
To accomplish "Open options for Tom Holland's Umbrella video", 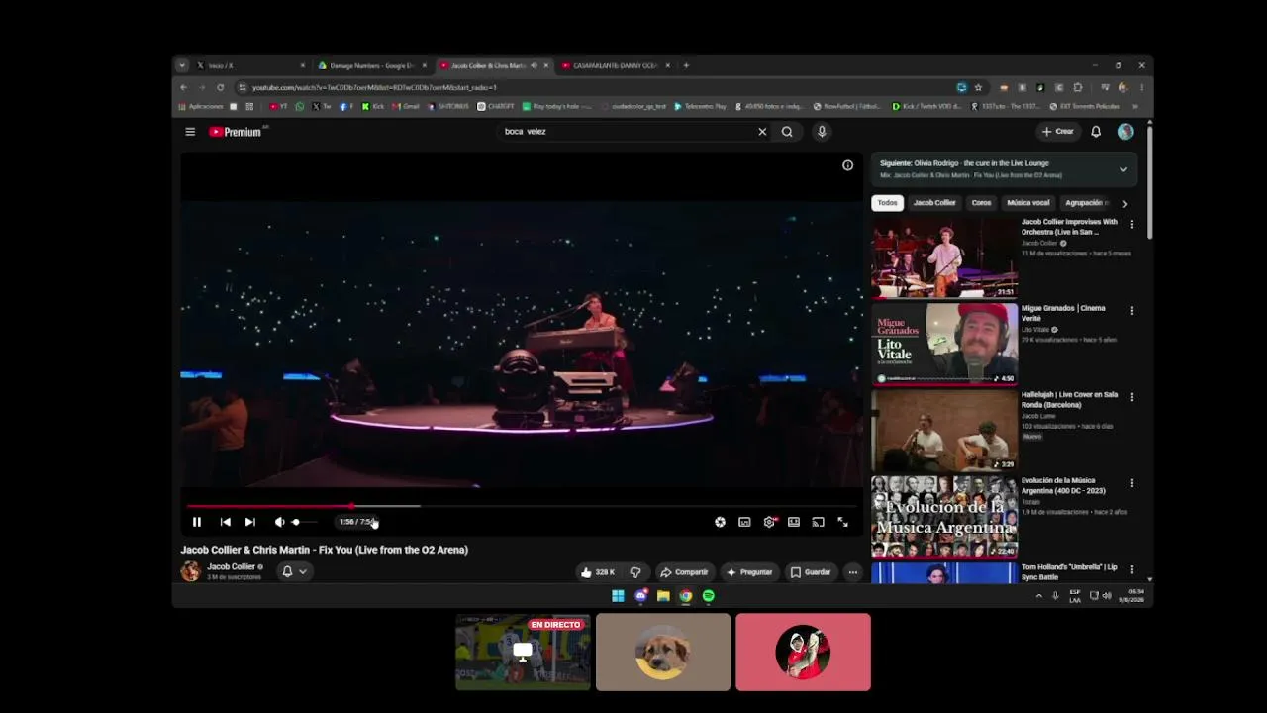I will [1132, 569].
